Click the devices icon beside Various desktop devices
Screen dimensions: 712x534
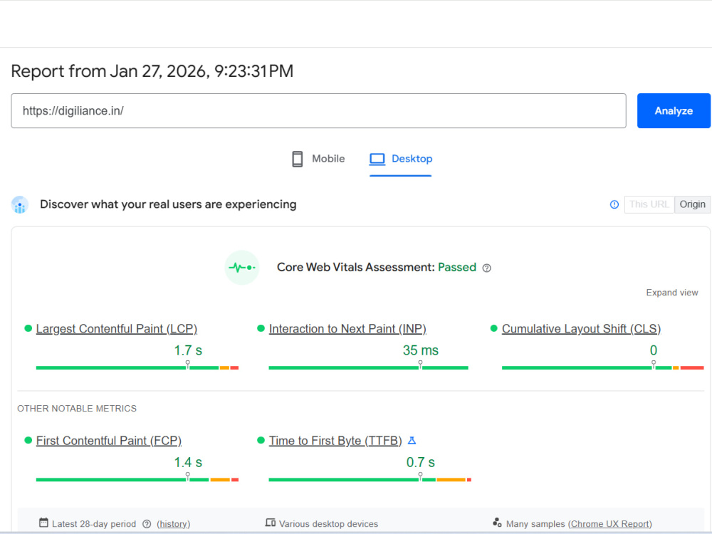pos(271,523)
